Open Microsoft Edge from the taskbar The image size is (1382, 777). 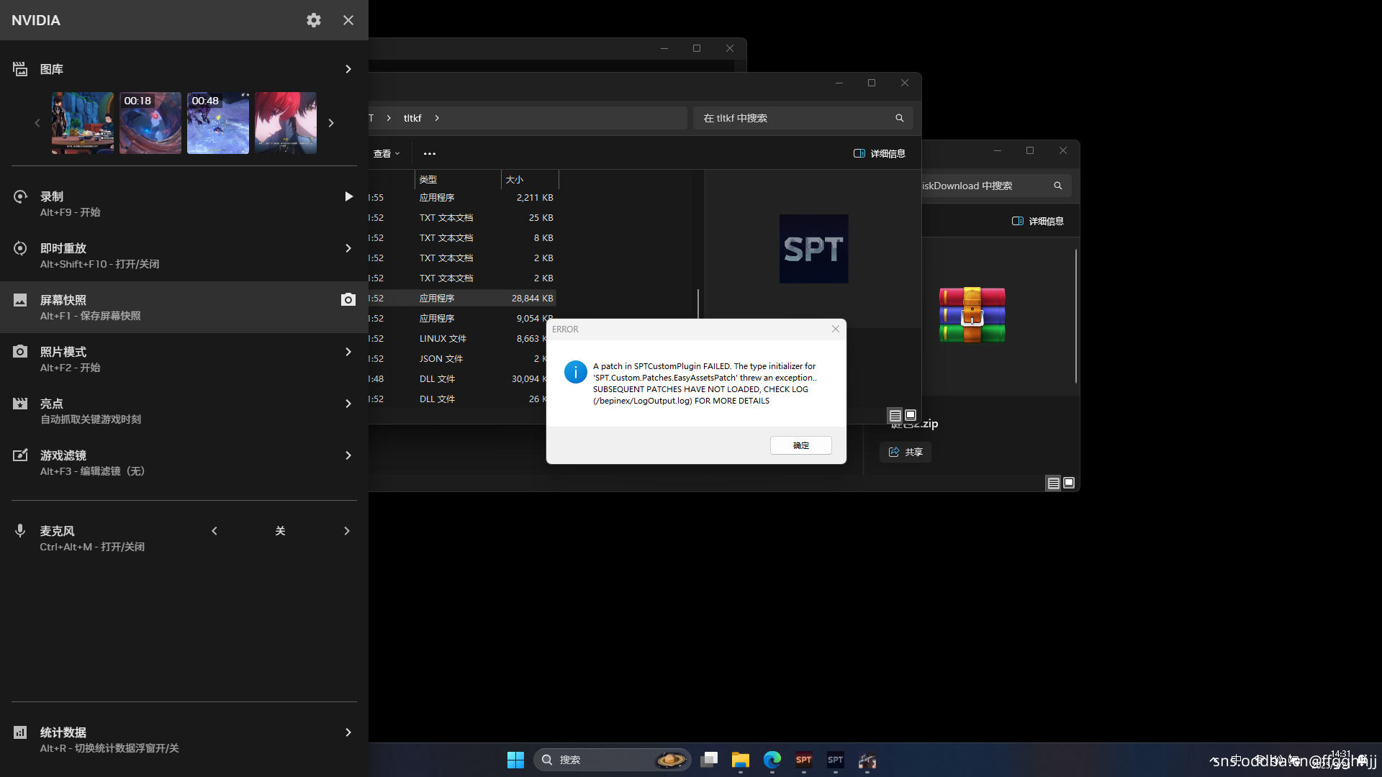tap(772, 760)
